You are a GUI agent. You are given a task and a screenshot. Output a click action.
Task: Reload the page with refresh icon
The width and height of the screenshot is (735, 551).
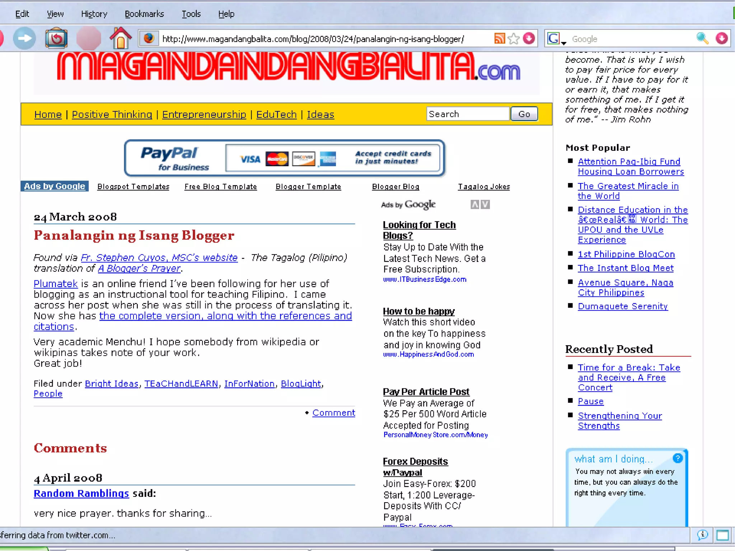click(x=56, y=38)
